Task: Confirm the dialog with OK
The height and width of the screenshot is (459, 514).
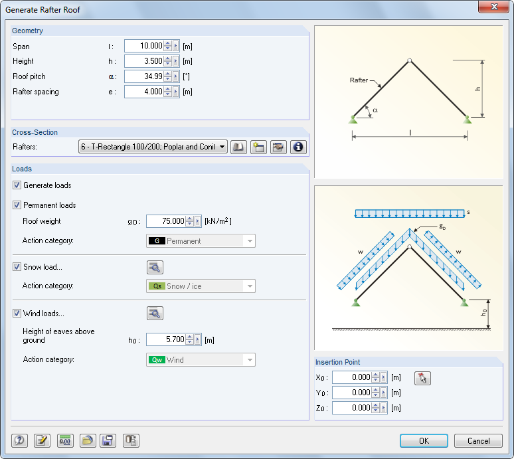Action: coord(424,440)
